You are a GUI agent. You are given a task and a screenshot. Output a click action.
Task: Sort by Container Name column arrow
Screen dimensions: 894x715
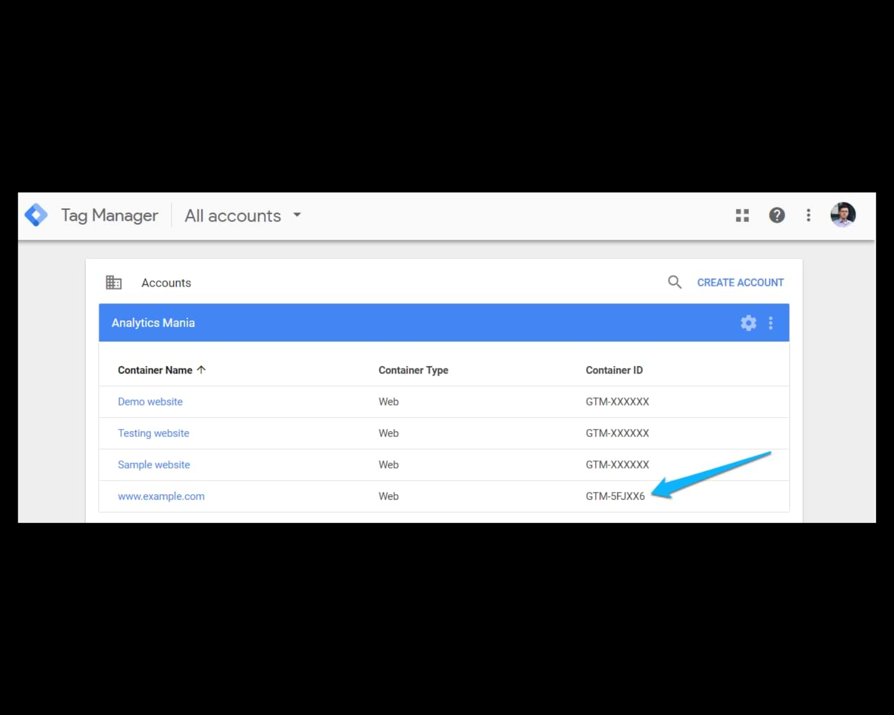point(201,370)
